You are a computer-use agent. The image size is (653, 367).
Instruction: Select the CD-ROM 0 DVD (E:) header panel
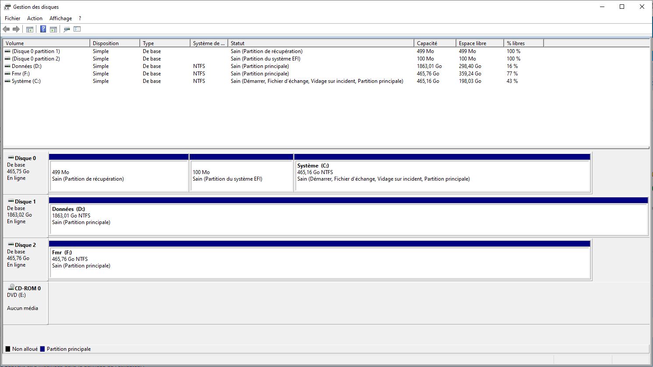click(25, 302)
